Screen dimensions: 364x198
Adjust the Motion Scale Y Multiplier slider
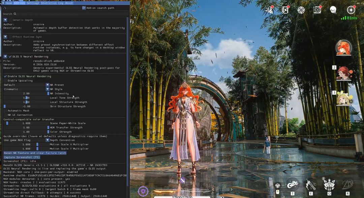[26, 149]
